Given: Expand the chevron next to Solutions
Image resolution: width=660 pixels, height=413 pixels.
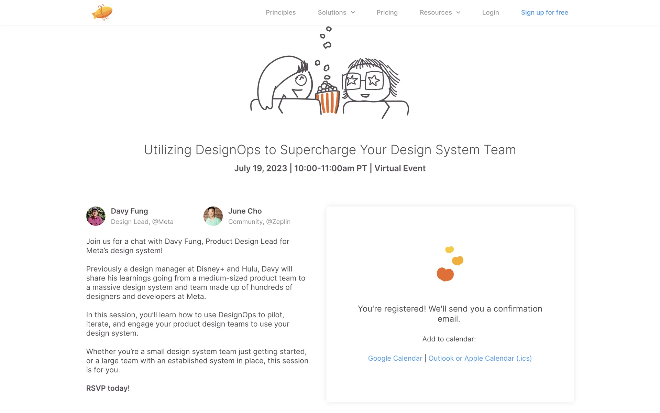Looking at the screenshot, I should [x=353, y=12].
